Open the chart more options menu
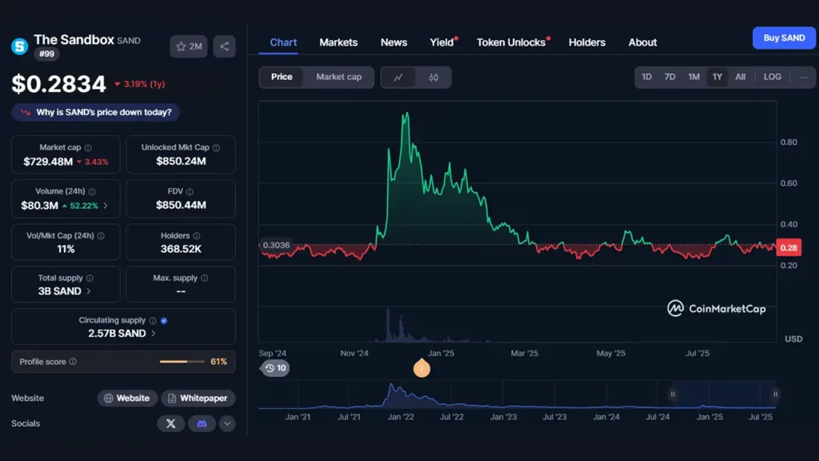This screenshot has width=819, height=461. pyautogui.click(x=804, y=78)
